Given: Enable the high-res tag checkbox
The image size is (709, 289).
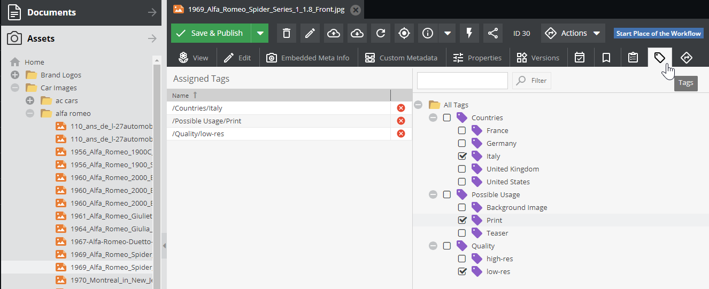Looking at the screenshot, I should pyautogui.click(x=462, y=259).
